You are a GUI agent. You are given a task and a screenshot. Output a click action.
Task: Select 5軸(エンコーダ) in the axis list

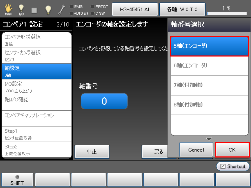tap(210, 46)
